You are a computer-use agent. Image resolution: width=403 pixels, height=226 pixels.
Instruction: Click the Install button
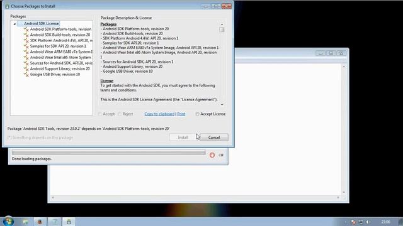tap(183, 137)
